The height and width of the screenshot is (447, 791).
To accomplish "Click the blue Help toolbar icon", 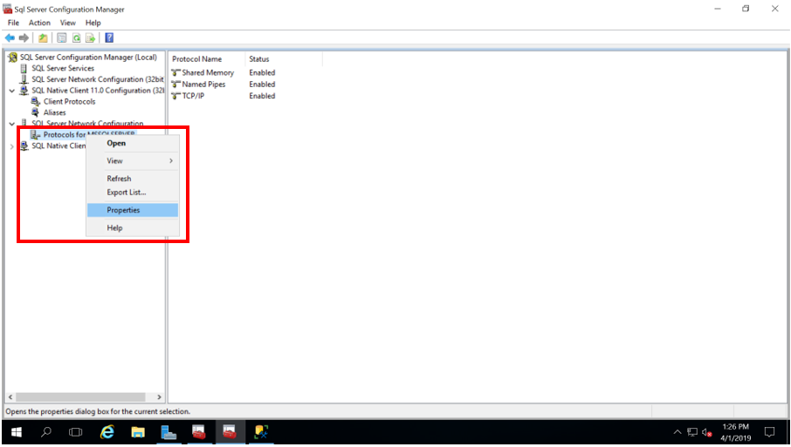I will click(x=109, y=37).
